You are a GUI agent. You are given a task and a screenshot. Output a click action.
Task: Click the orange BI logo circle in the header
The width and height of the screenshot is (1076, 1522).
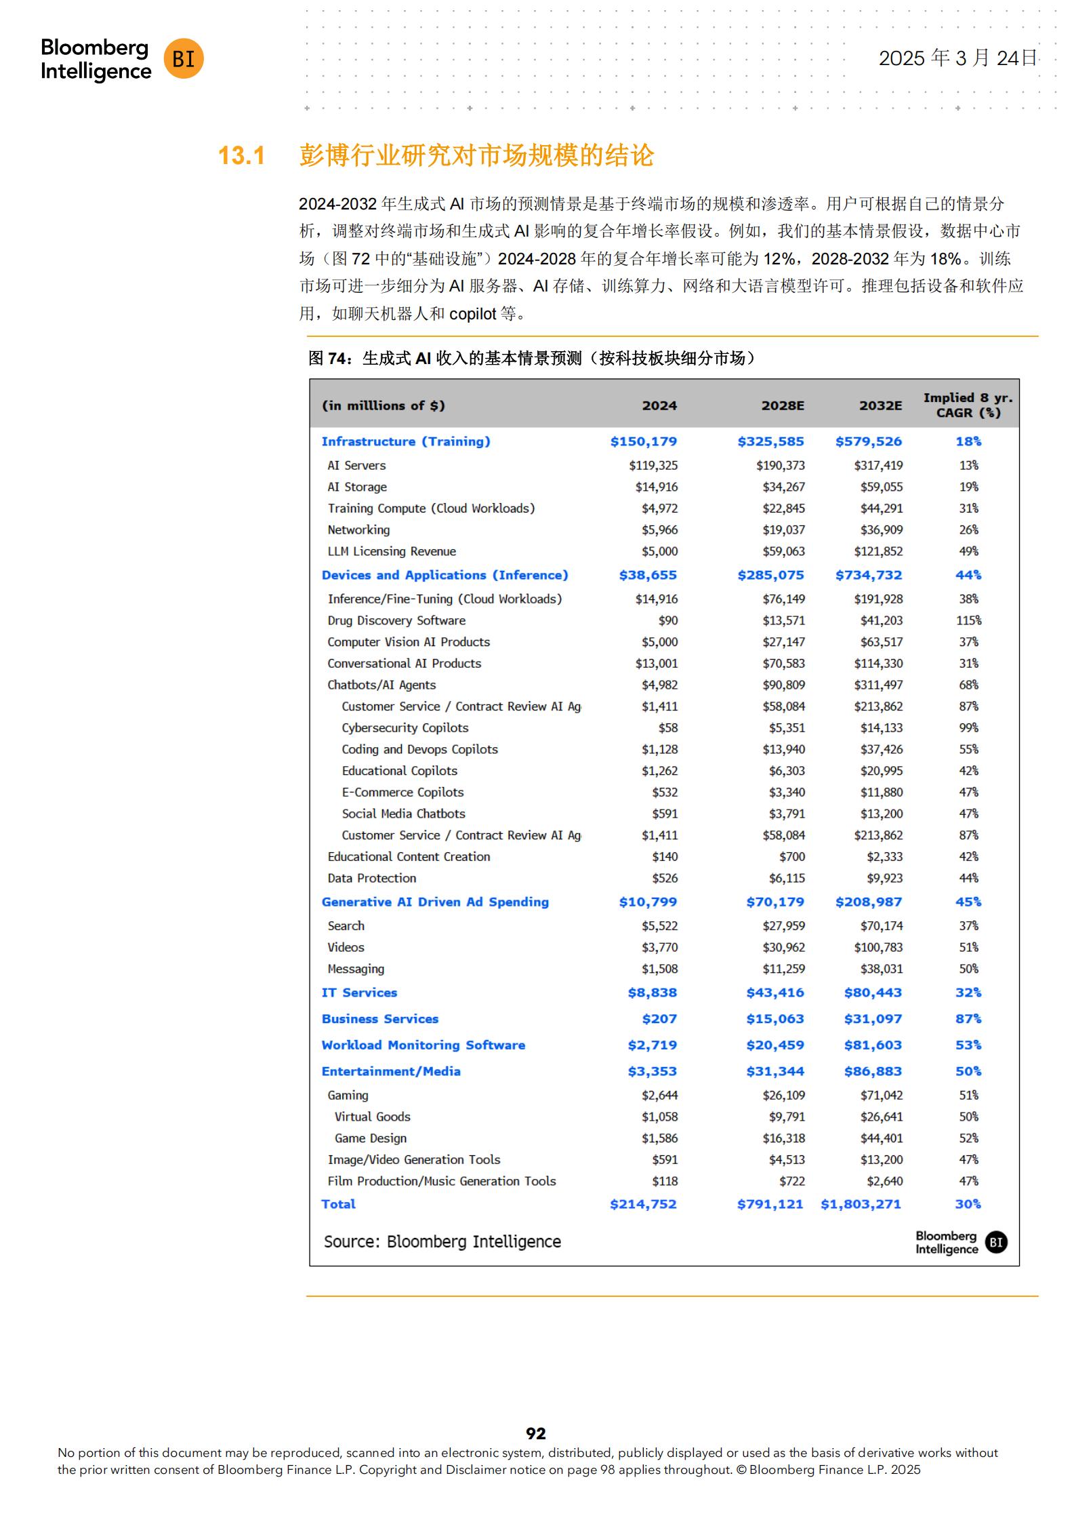point(184,59)
